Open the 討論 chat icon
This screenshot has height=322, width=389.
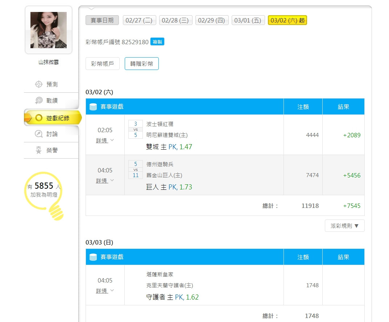coord(39,134)
